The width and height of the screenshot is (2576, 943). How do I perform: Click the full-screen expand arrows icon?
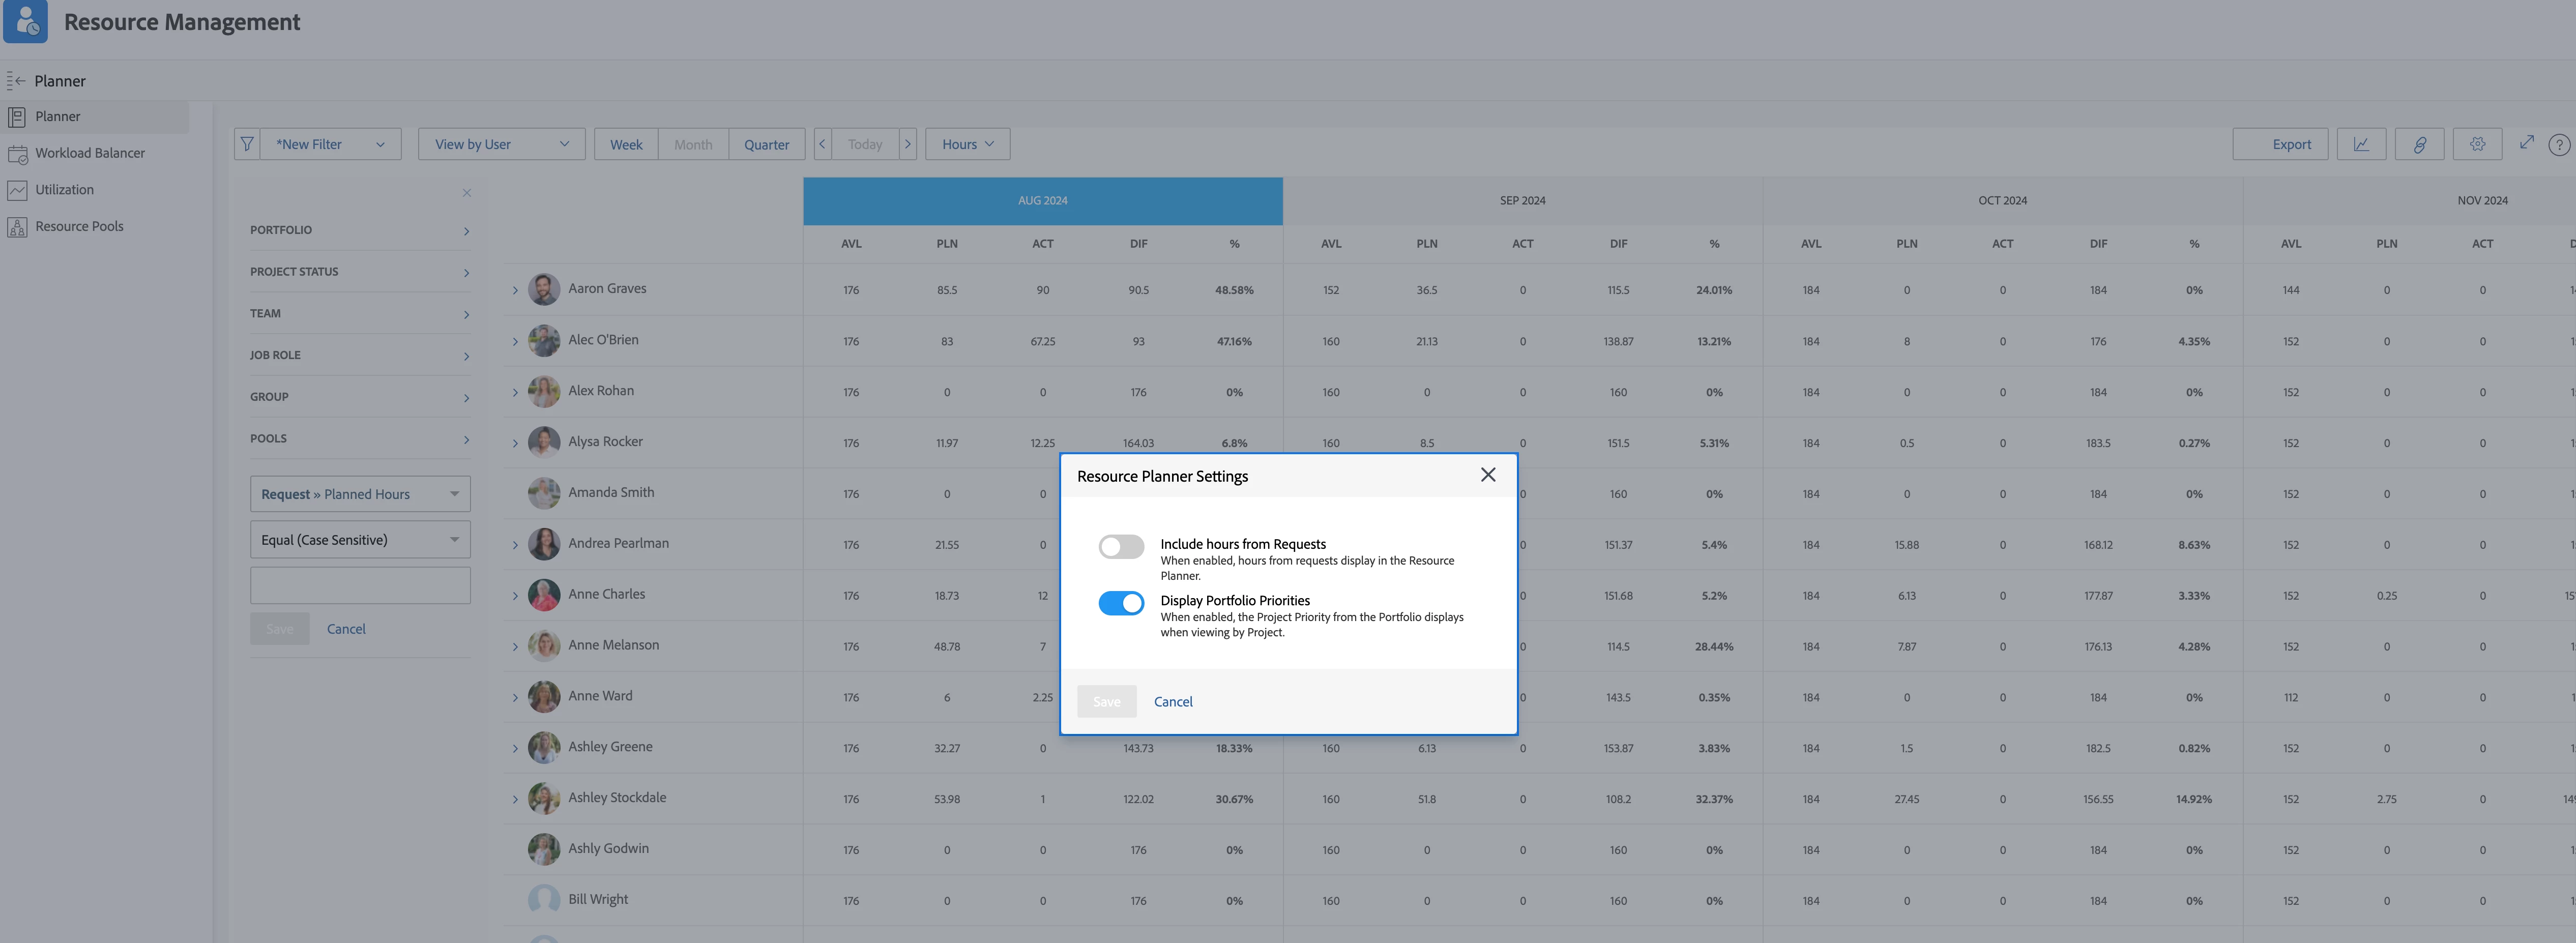tap(2526, 143)
